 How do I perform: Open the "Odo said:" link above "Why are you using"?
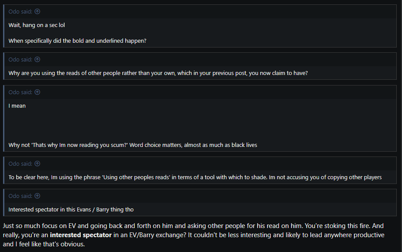20,60
